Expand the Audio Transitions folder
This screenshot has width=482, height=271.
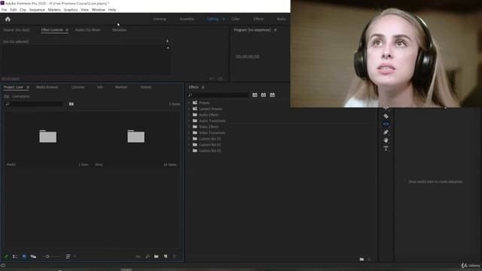pyautogui.click(x=189, y=120)
